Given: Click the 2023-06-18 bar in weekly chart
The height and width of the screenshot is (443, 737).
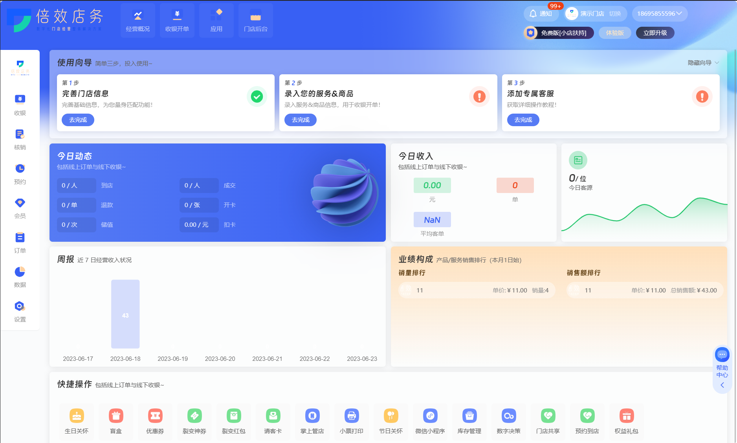Looking at the screenshot, I should click(x=125, y=314).
